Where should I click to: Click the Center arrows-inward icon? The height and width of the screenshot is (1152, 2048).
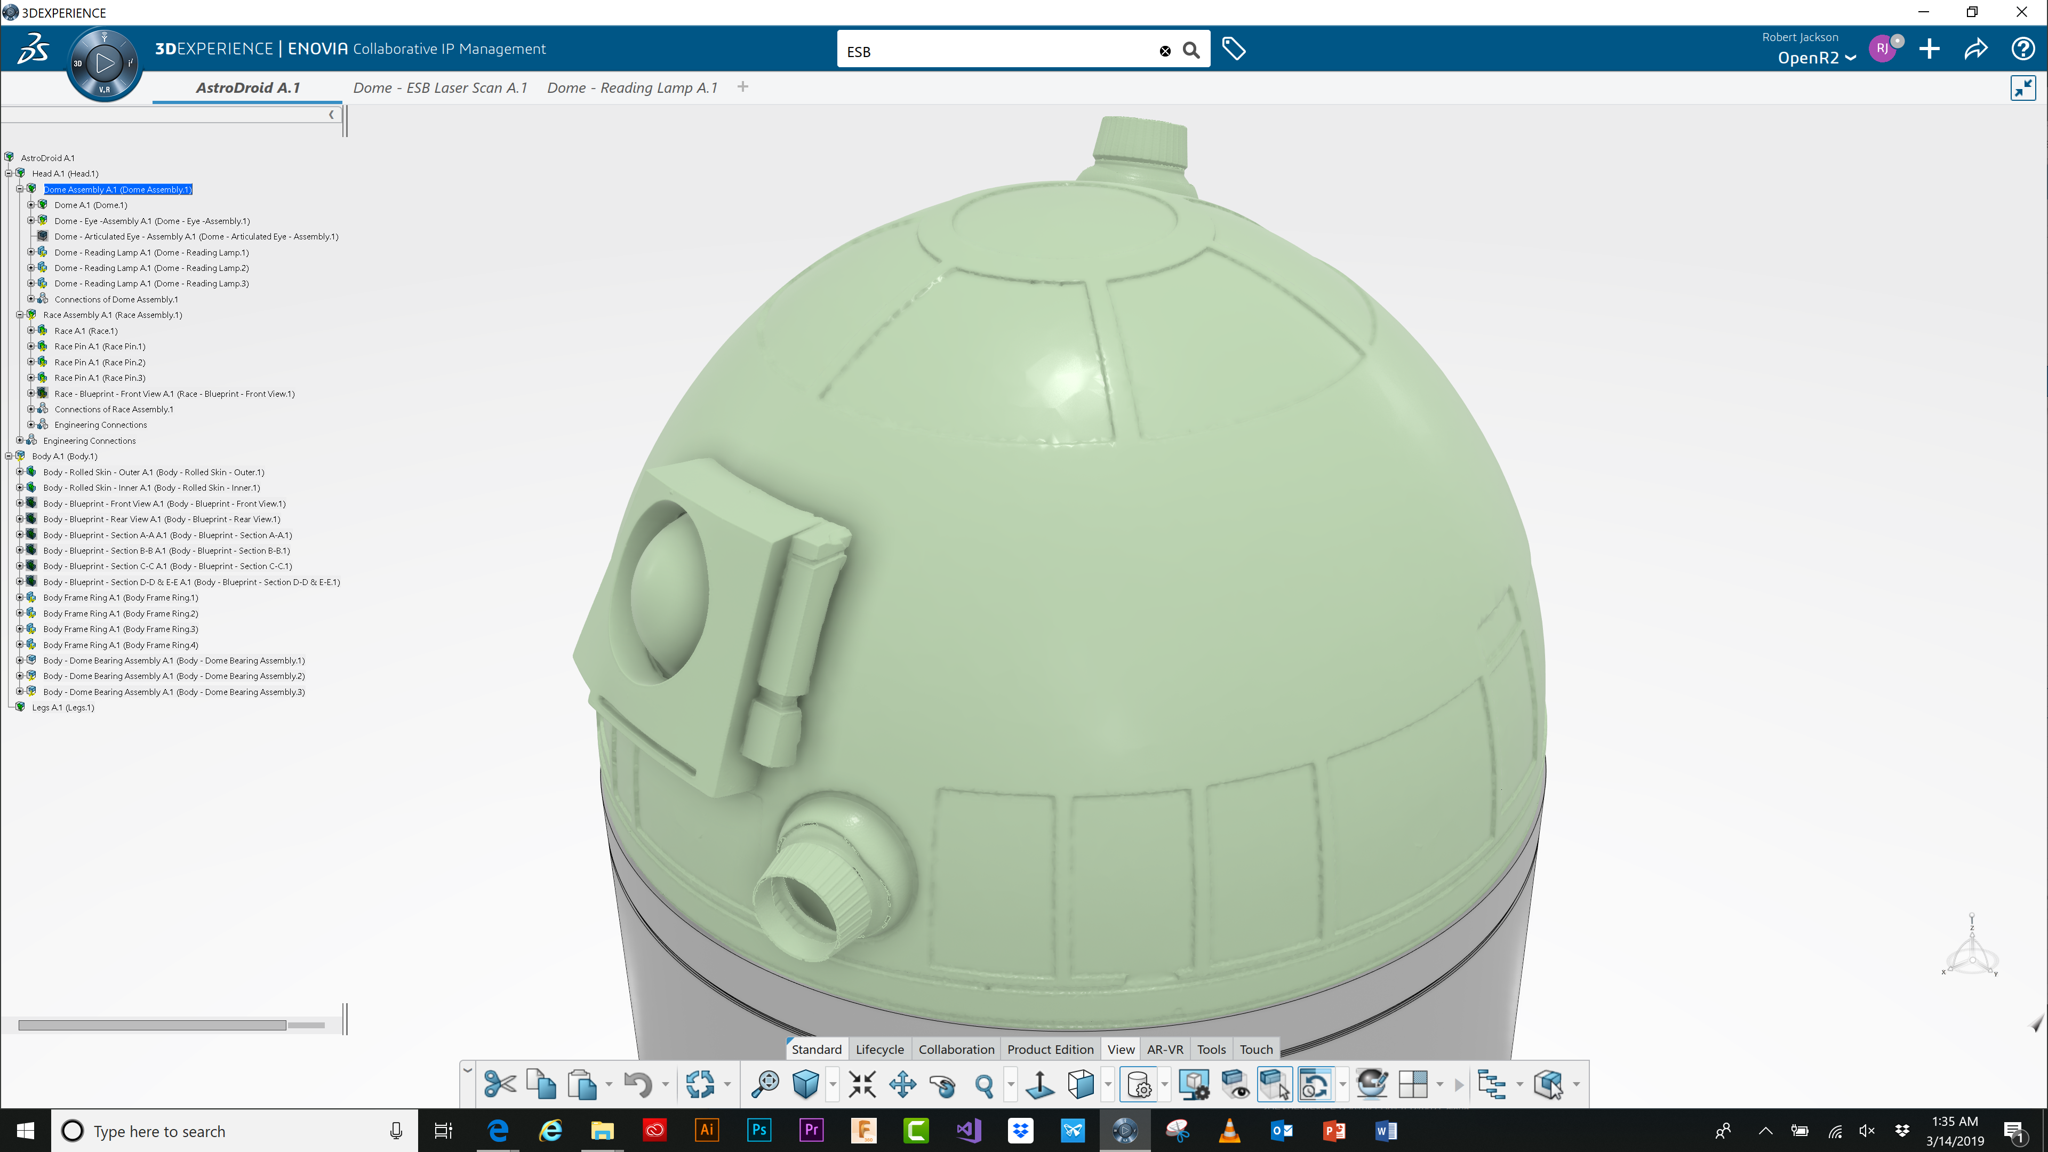click(862, 1084)
